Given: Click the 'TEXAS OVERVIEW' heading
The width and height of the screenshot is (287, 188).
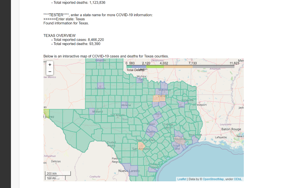Looking at the screenshot, I should point(59,36).
